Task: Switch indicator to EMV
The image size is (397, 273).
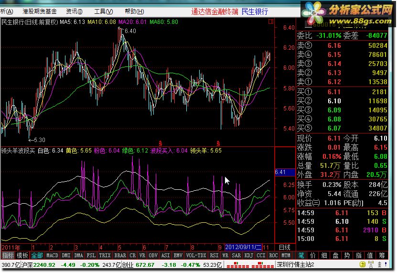Action: pyautogui.click(x=178, y=255)
